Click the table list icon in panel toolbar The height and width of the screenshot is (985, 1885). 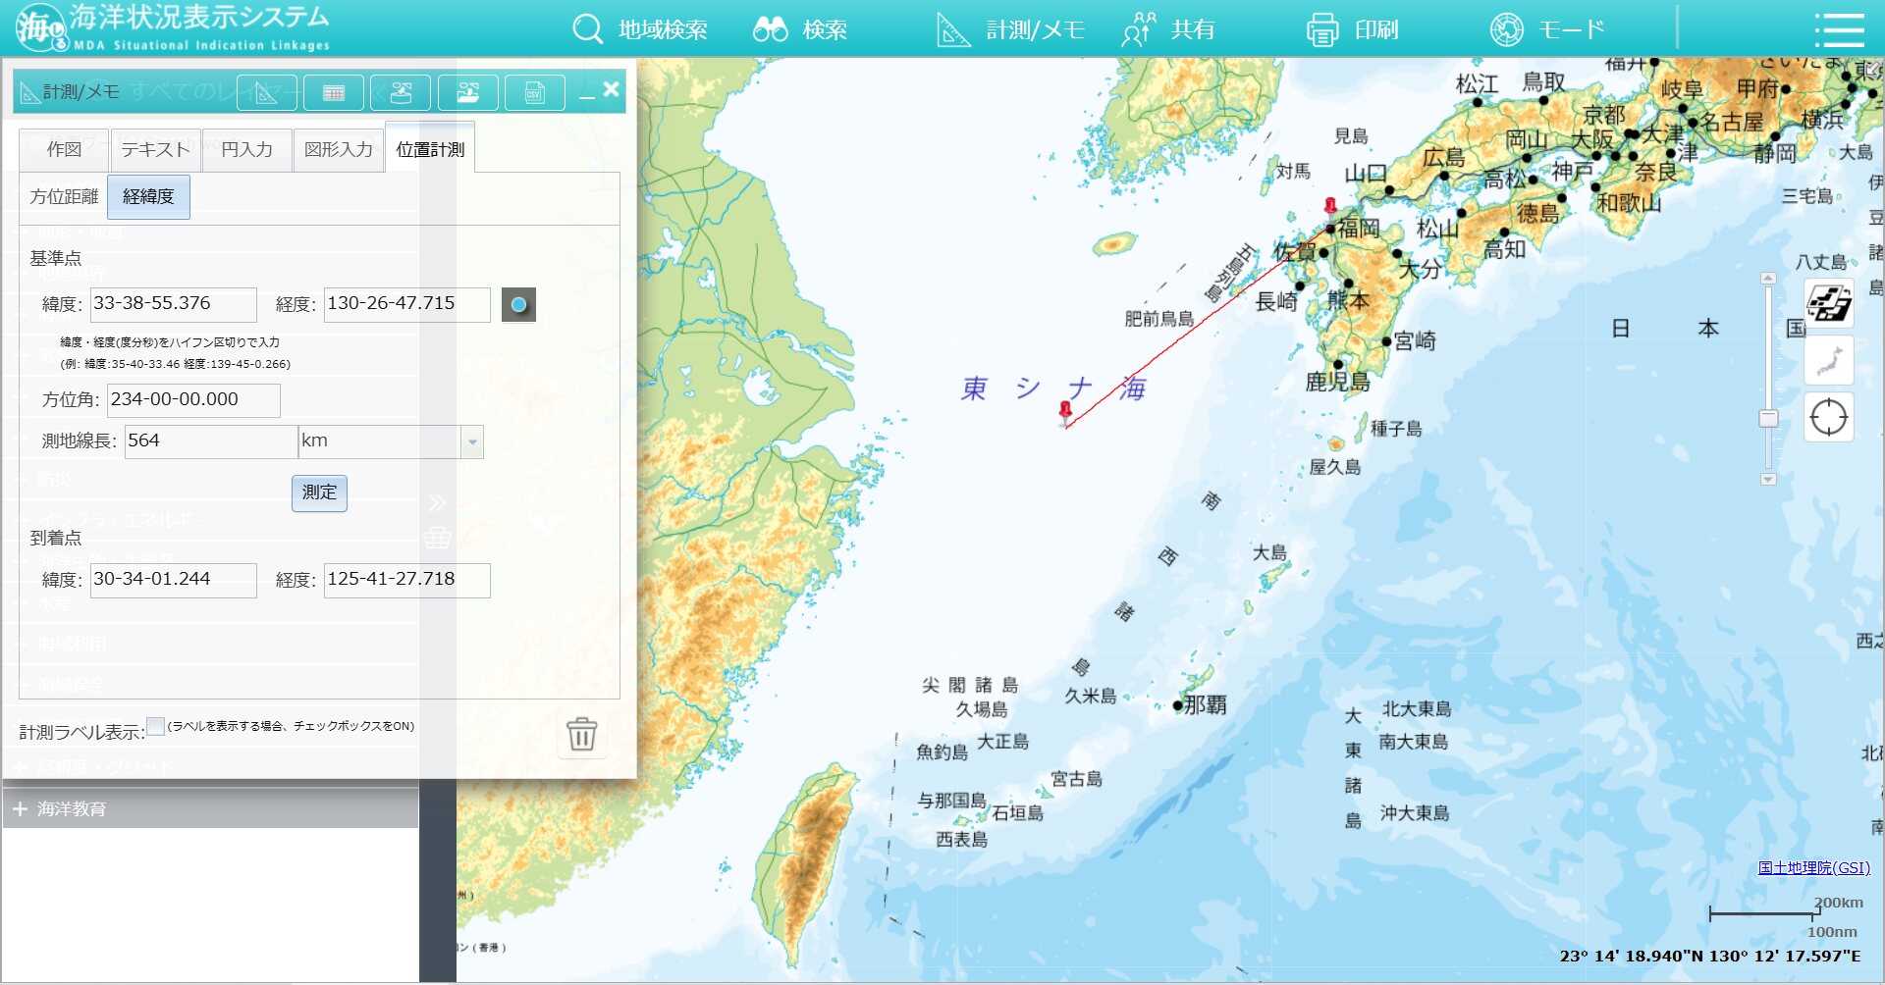coord(334,93)
